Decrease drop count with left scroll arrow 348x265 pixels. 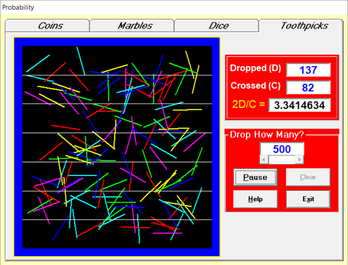coord(264,160)
